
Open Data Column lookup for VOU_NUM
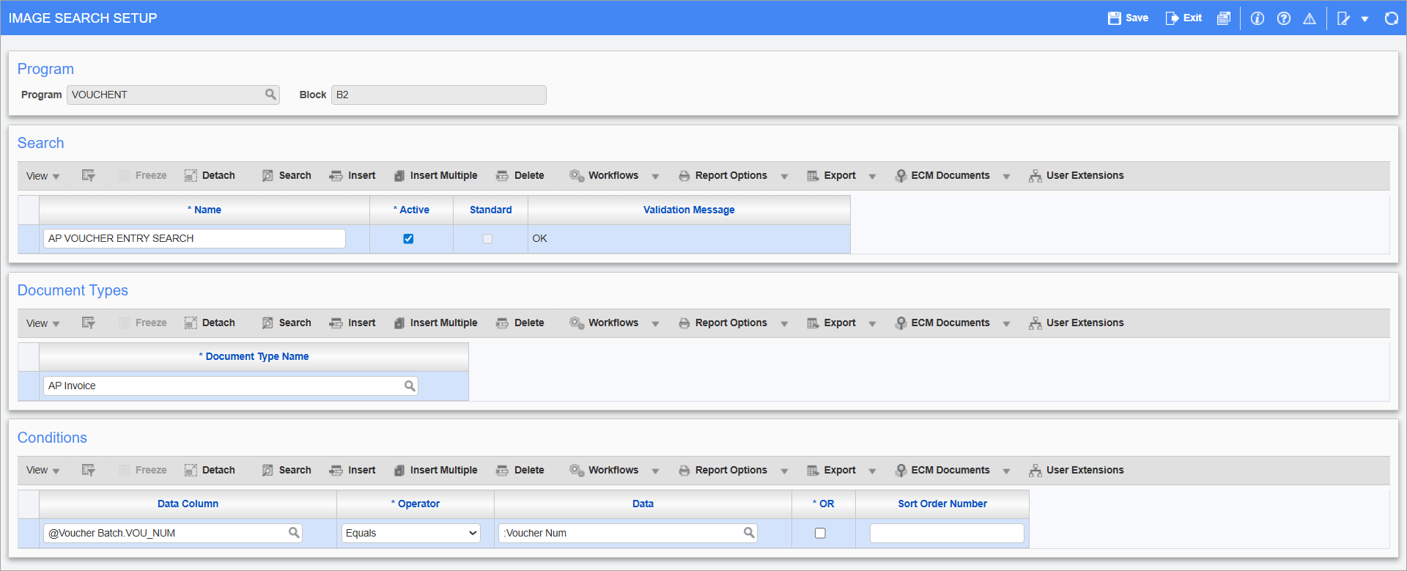coord(294,533)
